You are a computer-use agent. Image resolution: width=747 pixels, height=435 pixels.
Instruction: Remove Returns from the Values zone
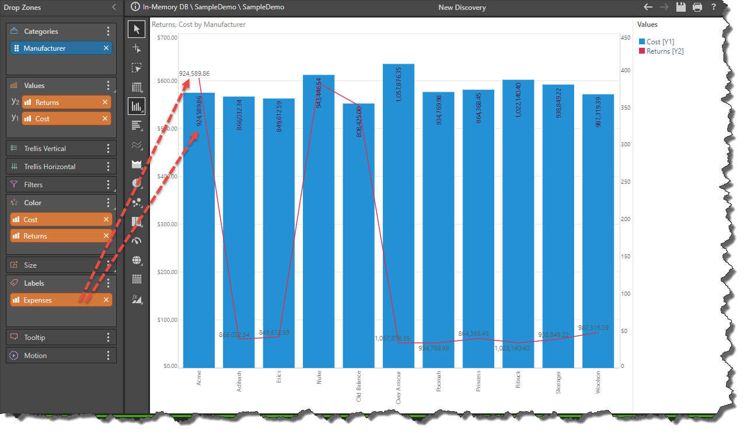[105, 102]
